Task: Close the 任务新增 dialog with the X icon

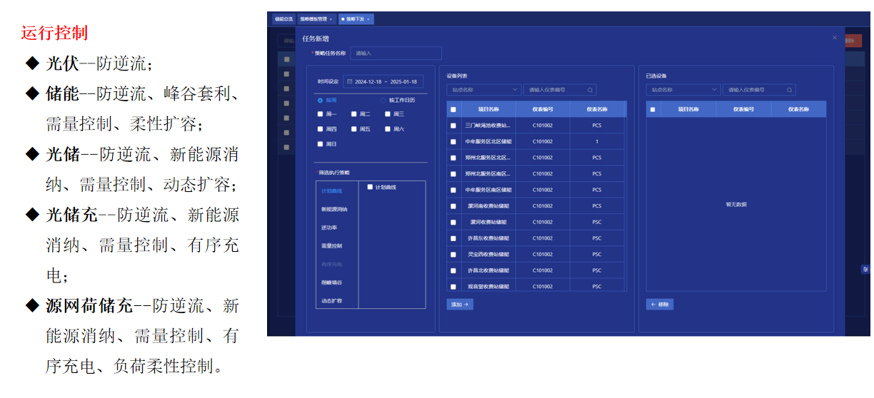Action: coord(835,37)
